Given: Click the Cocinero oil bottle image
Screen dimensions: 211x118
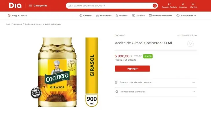Looking at the screenshot, I should click(x=57, y=72).
